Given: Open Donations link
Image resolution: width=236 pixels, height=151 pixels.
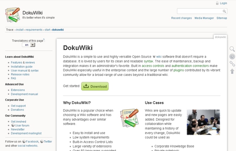Looking at the screenshot, I should point(18,110).
